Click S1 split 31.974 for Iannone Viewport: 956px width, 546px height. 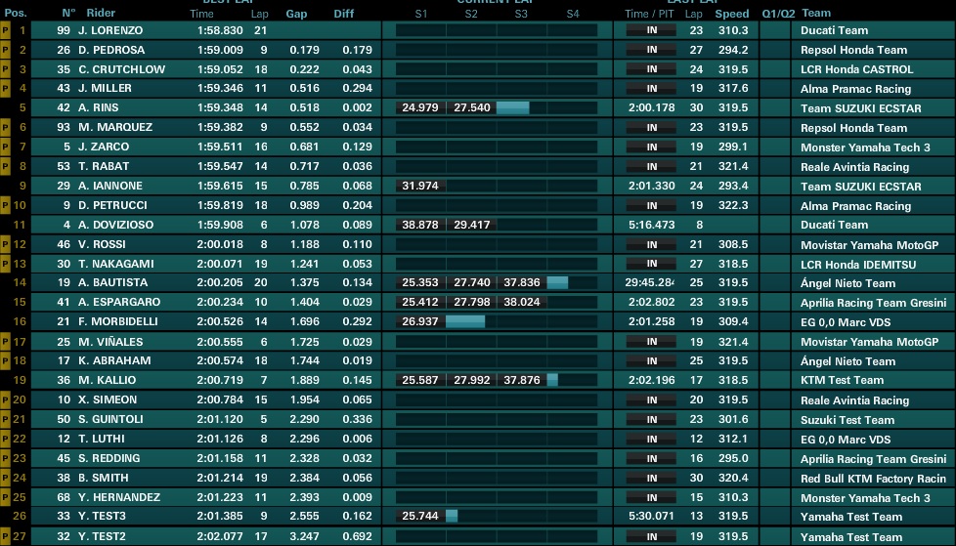pyautogui.click(x=420, y=186)
